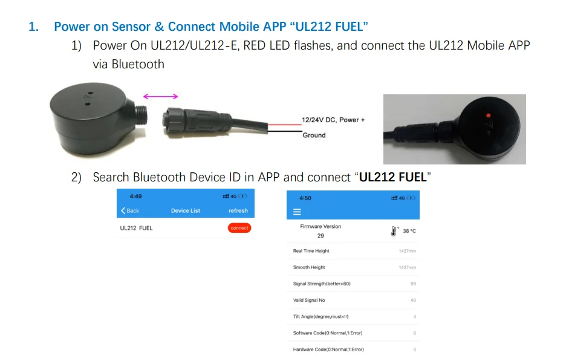Click the cable connector image
This screenshot has height=364, width=566.
215,122
